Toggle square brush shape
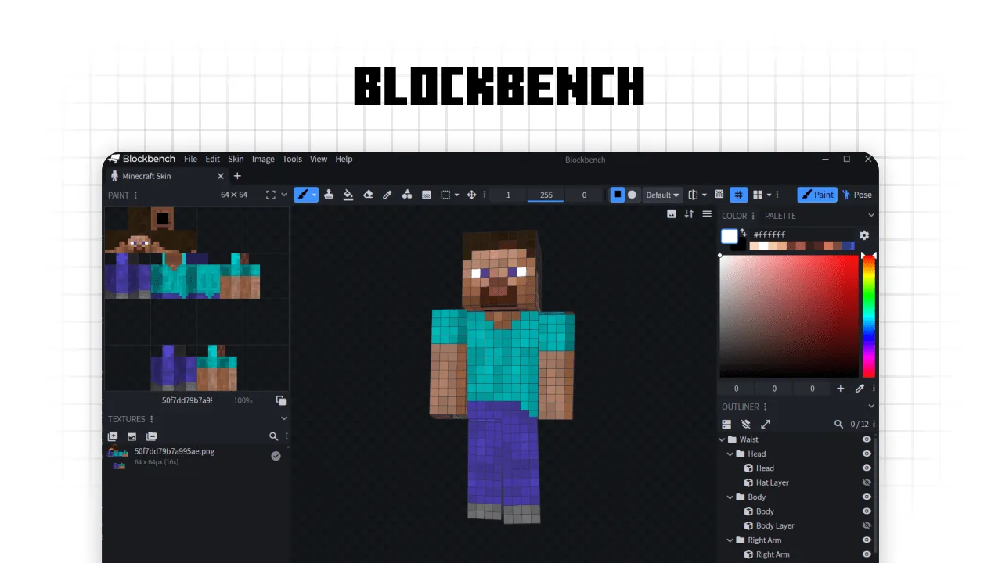Screen dimensions: 1002x563 (618, 195)
